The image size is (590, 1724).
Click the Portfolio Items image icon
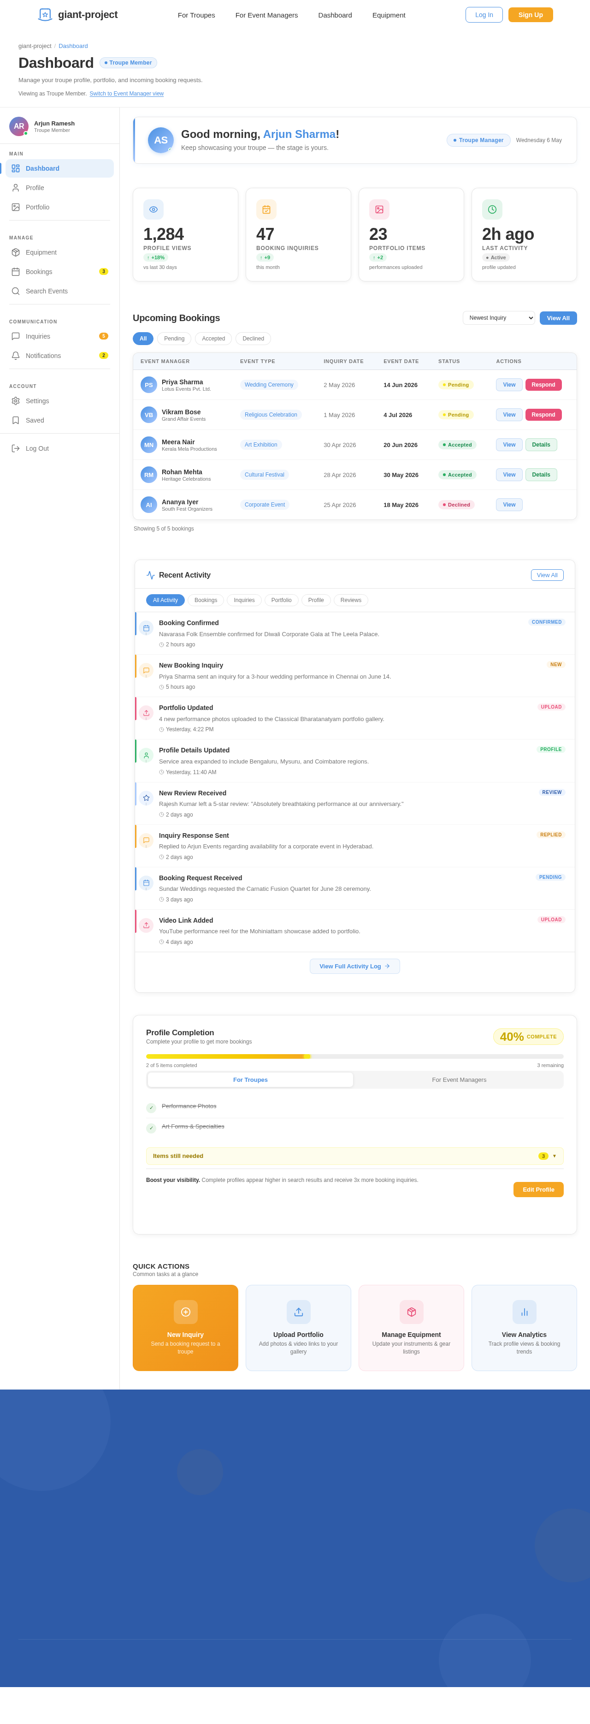coord(379,209)
